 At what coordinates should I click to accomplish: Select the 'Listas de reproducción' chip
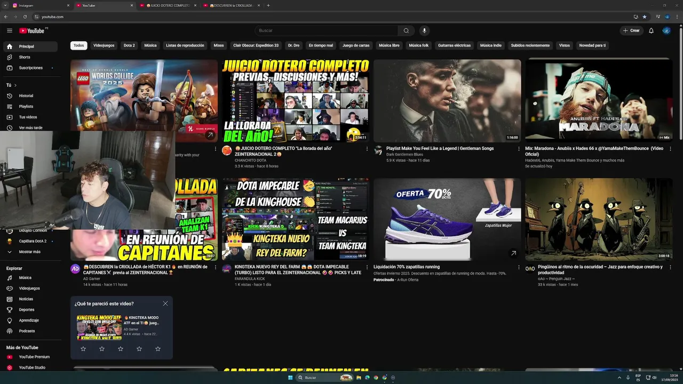coord(185,45)
